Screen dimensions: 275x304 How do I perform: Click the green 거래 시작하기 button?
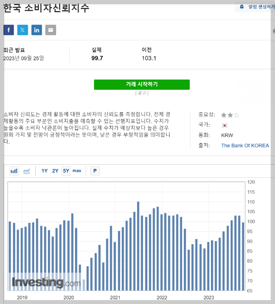click(x=142, y=85)
